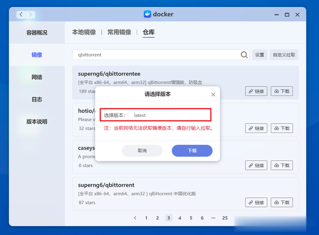
Task: Go to results page 4
Action: click(180, 218)
